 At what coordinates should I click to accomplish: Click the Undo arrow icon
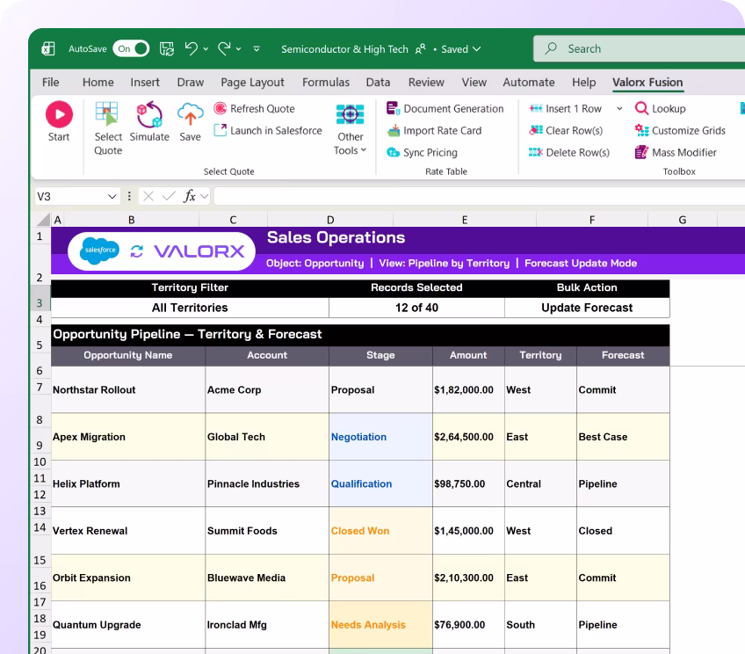[x=192, y=48]
